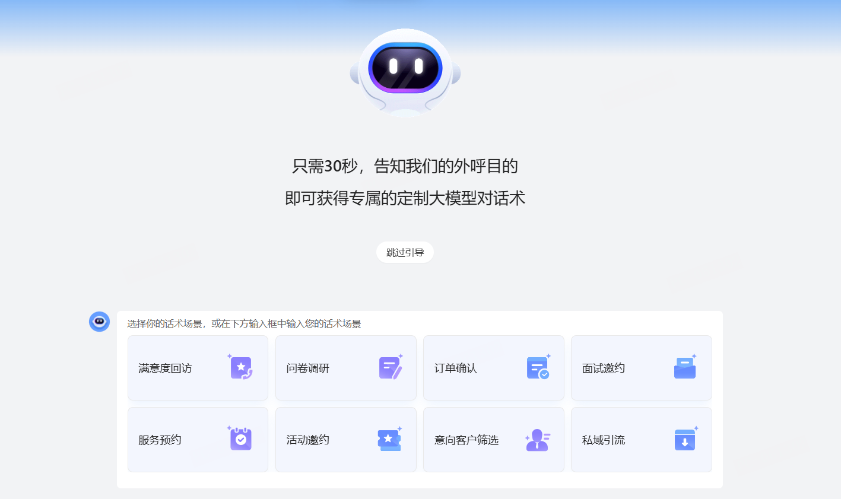Choose the 服务预约 scenario card
The image size is (841, 499).
198,440
